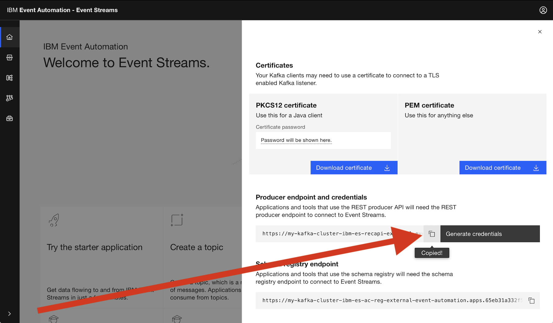Download the PEM certificate
Viewport: 553px width, 323px height.
503,168
